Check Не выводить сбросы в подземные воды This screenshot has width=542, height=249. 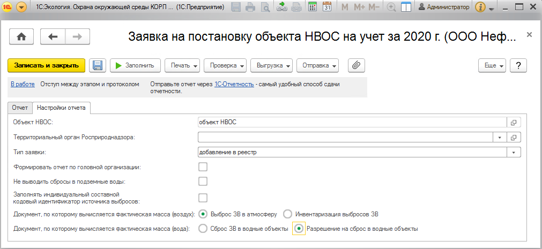coord(203,182)
